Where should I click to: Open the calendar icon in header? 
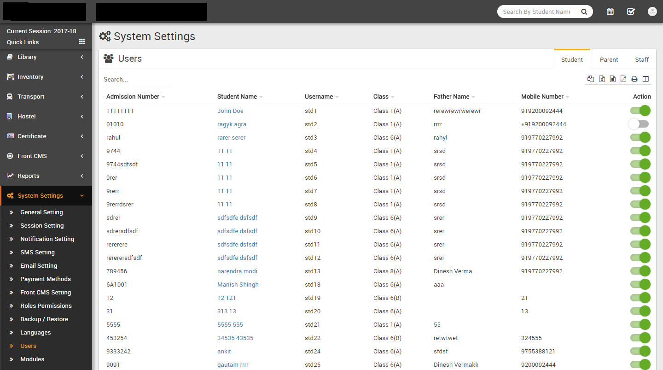tap(610, 12)
